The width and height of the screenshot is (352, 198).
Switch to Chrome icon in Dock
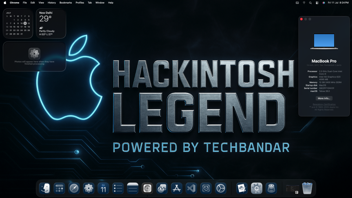(x=147, y=188)
